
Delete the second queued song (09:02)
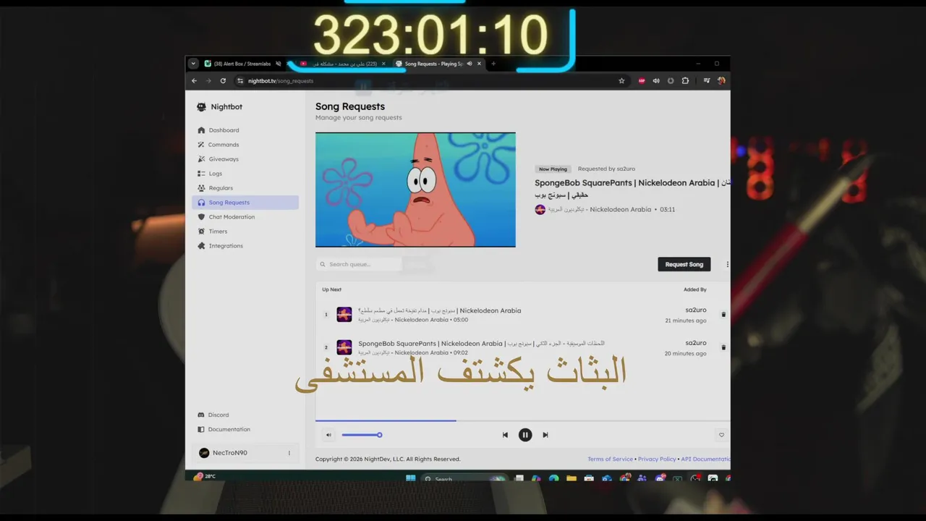[x=723, y=347]
